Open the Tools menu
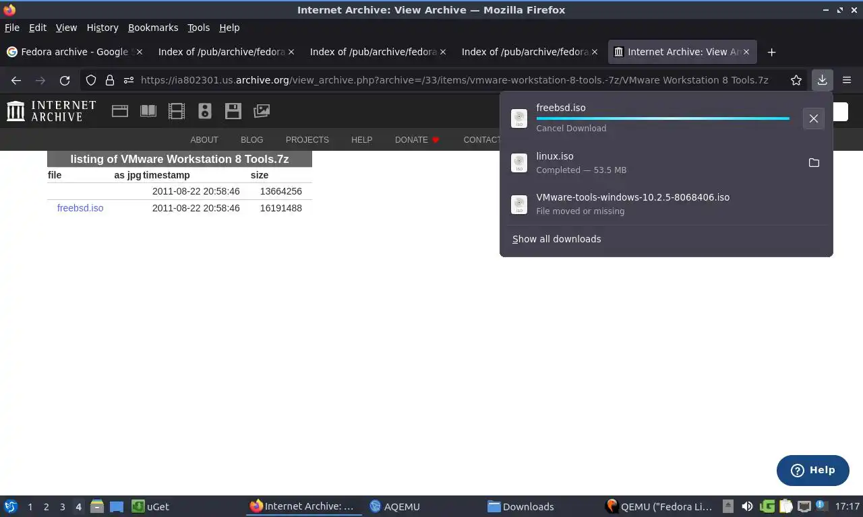 199,28
